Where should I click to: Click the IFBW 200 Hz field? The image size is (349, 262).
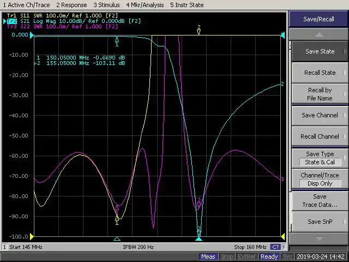click(x=138, y=247)
